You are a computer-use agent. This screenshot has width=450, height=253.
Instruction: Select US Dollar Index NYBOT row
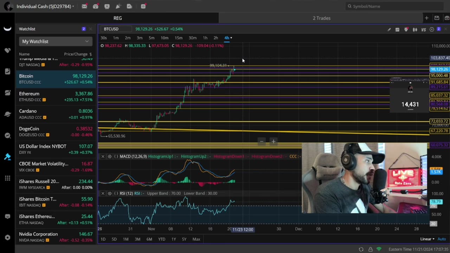tap(56, 149)
